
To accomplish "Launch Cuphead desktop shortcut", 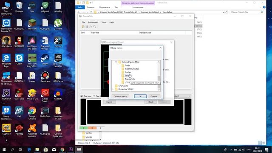I will pos(6,129).
